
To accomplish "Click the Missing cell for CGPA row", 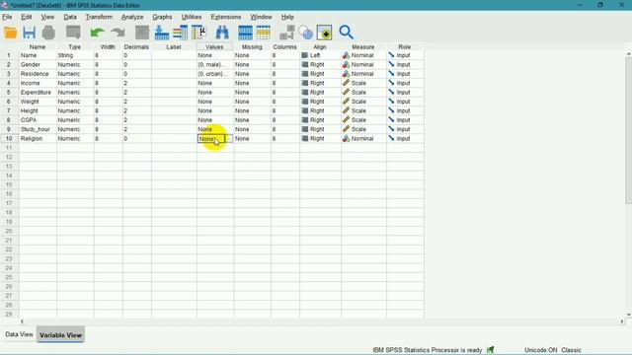I will click(x=253, y=120).
